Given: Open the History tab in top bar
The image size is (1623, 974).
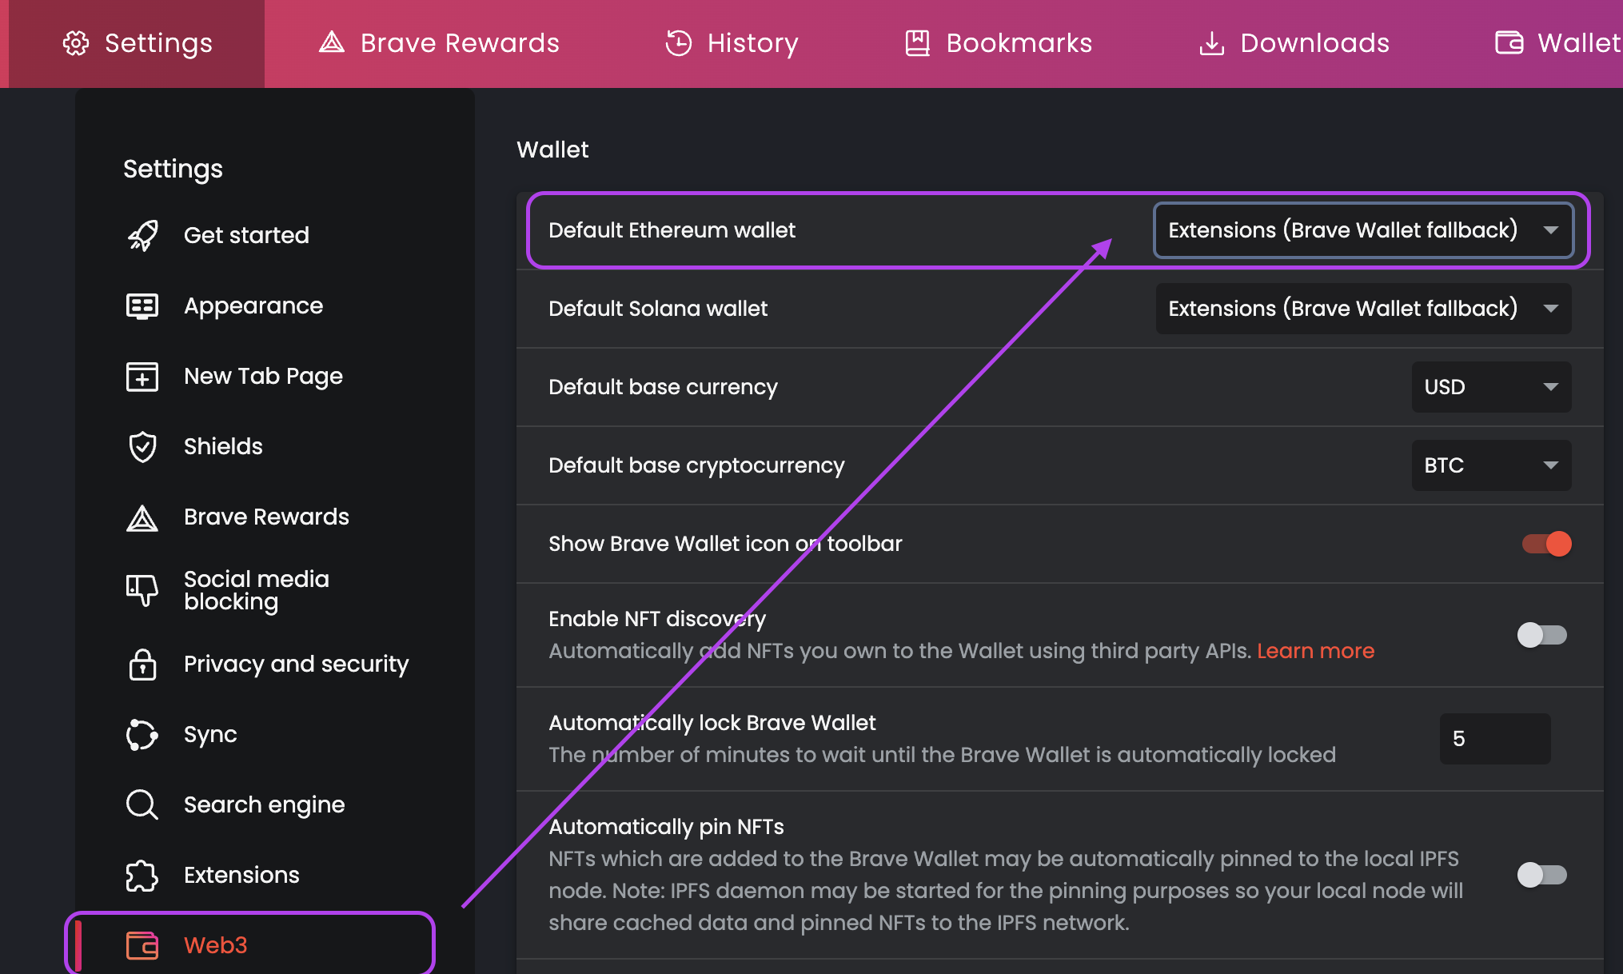Looking at the screenshot, I should (732, 43).
